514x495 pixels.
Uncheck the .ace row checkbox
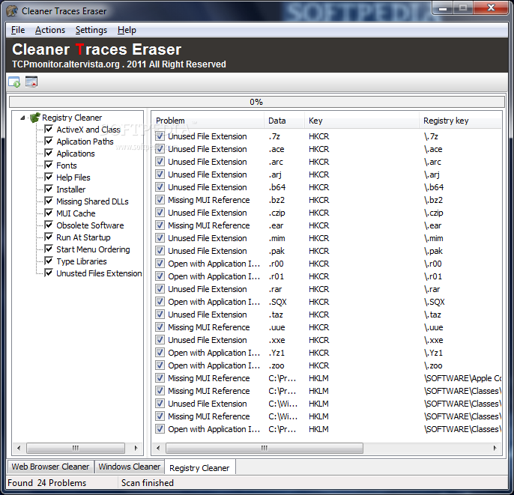(160, 149)
